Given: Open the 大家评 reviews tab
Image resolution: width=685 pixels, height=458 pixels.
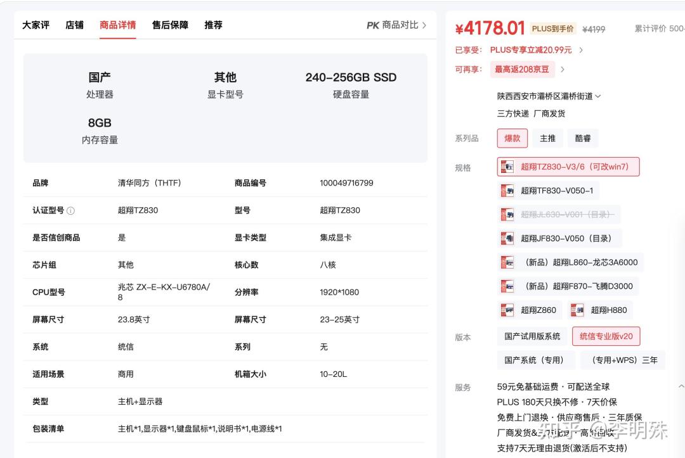Looking at the screenshot, I should tap(36, 25).
